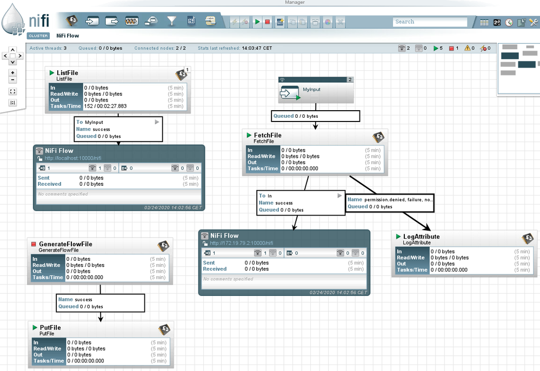Viewport: 540px width, 371px height.
Task: Click the running components count in status bar
Action: (438, 48)
